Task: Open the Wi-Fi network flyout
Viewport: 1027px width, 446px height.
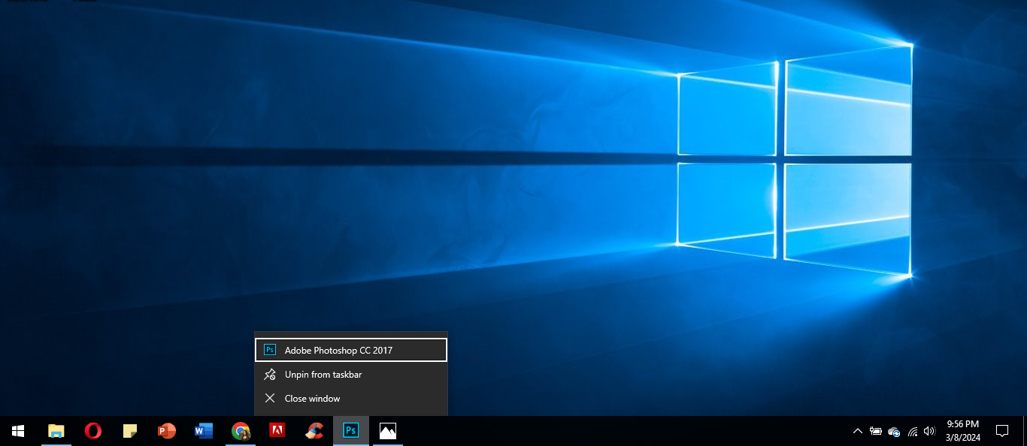Action: click(x=913, y=431)
